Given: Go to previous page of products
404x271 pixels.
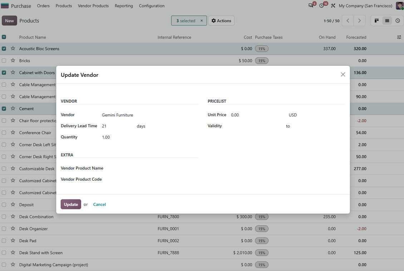Looking at the screenshot, I should click(348, 21).
